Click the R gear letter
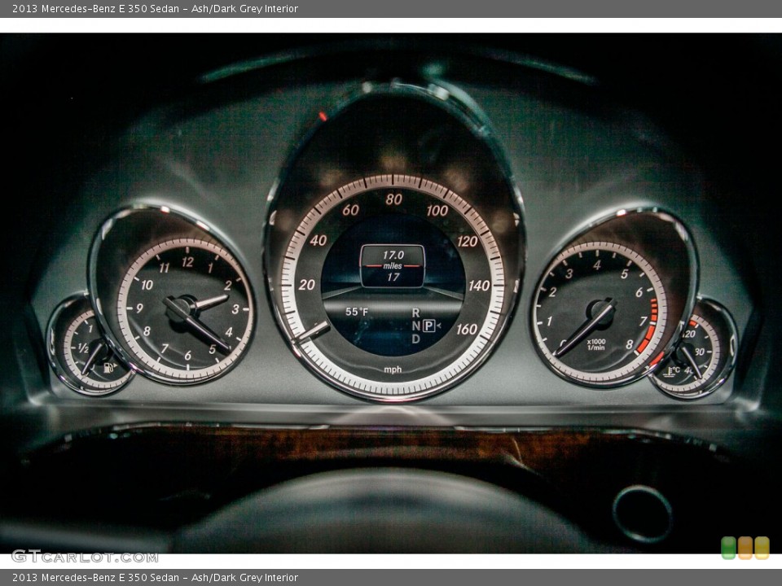Viewport: 782px width, 586px height. point(415,313)
